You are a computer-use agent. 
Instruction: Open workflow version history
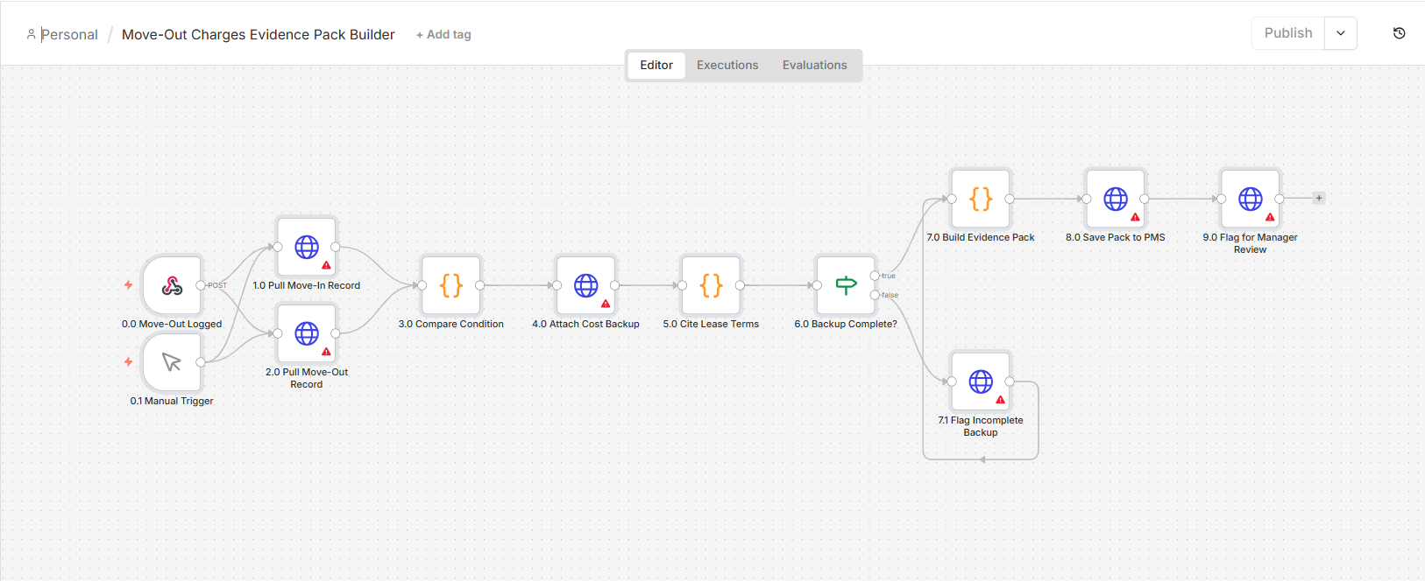pos(1399,33)
